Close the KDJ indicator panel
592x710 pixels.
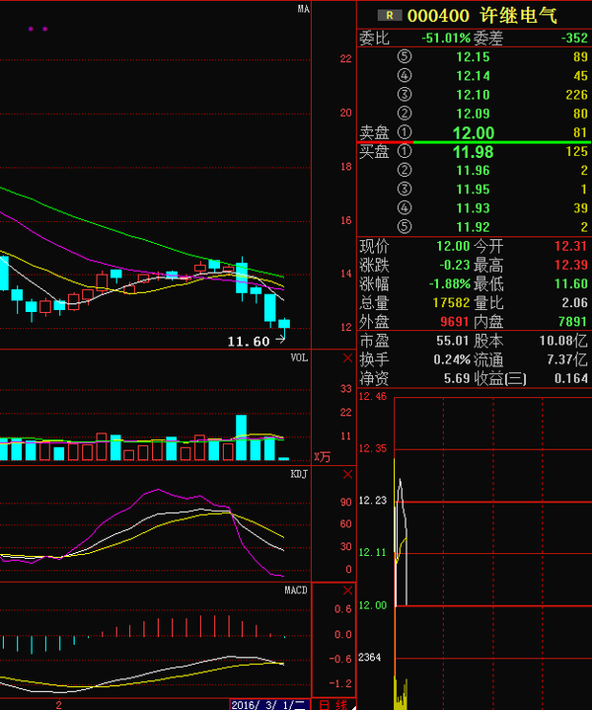(x=346, y=474)
